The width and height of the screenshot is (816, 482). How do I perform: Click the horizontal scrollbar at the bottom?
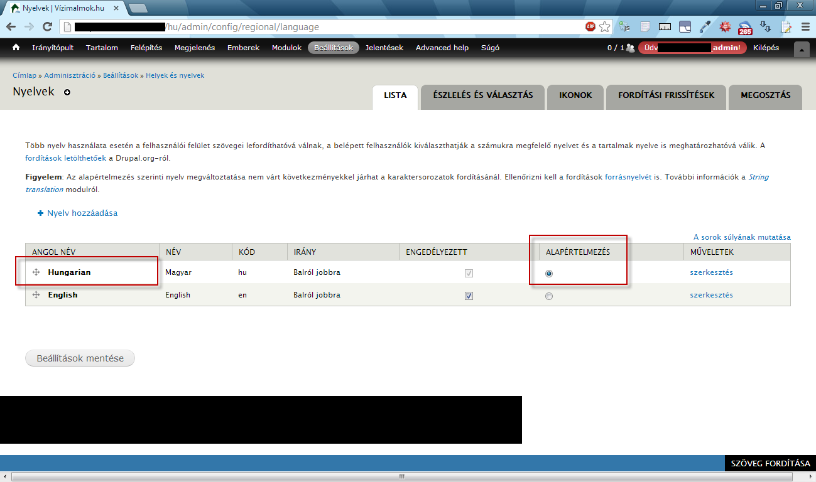click(402, 476)
